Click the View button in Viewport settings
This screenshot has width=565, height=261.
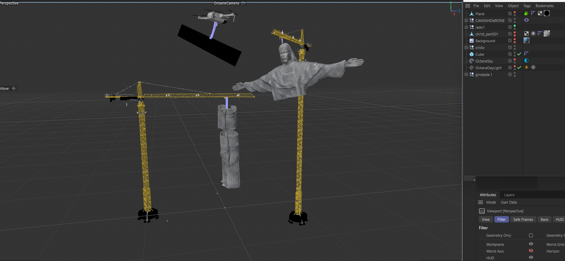486,219
